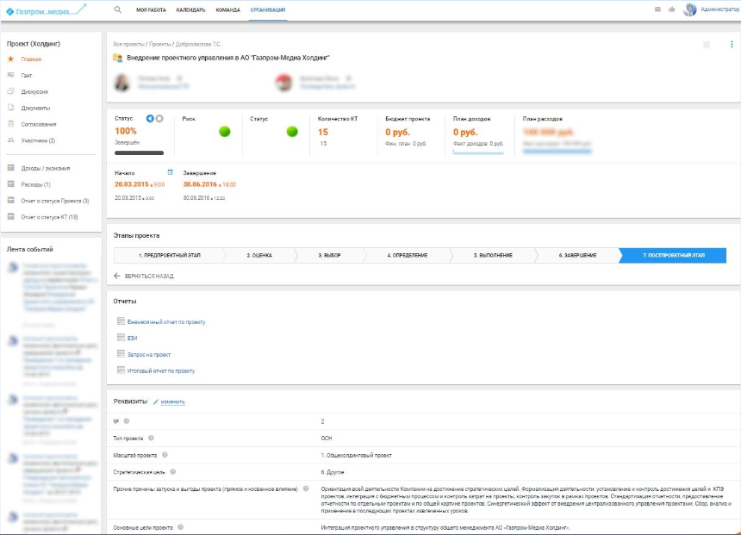Click the end date 30.06.2016

[x=200, y=184]
